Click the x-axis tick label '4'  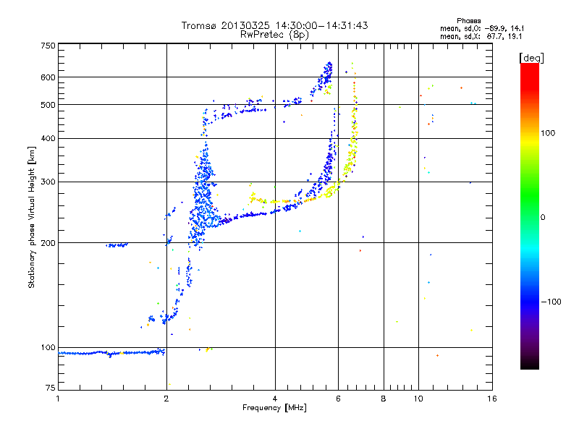point(275,399)
